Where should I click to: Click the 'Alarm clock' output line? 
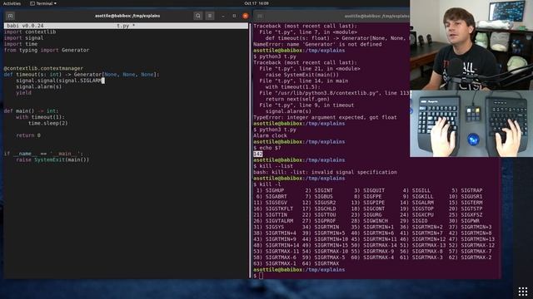coord(270,135)
